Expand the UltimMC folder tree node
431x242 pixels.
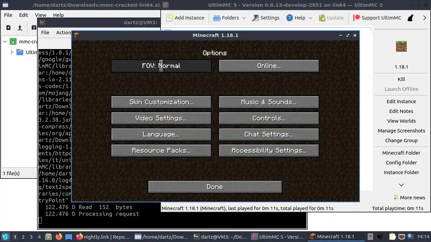(x=12, y=52)
